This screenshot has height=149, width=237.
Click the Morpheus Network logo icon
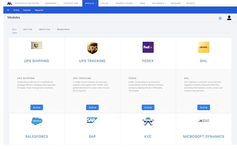(x=10, y=3)
